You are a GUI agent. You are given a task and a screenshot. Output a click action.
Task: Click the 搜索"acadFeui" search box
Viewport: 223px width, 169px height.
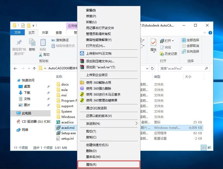pyautogui.click(x=184, y=68)
